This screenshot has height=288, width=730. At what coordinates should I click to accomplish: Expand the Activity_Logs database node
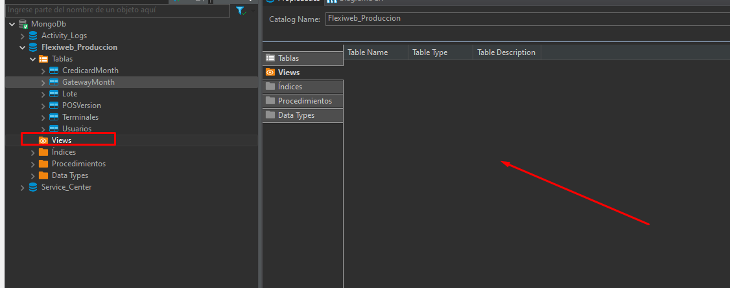click(x=23, y=36)
